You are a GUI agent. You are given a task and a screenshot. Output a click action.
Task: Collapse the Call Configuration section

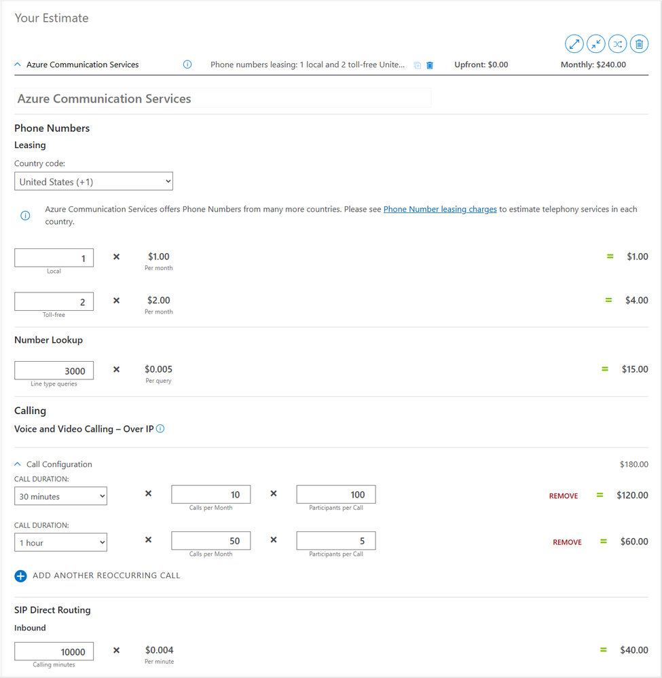pos(17,464)
